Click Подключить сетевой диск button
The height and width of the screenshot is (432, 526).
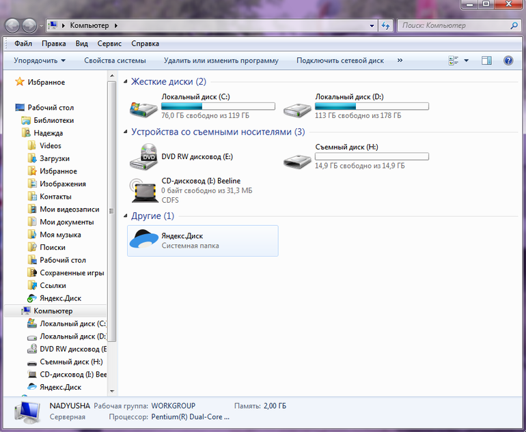(x=340, y=61)
